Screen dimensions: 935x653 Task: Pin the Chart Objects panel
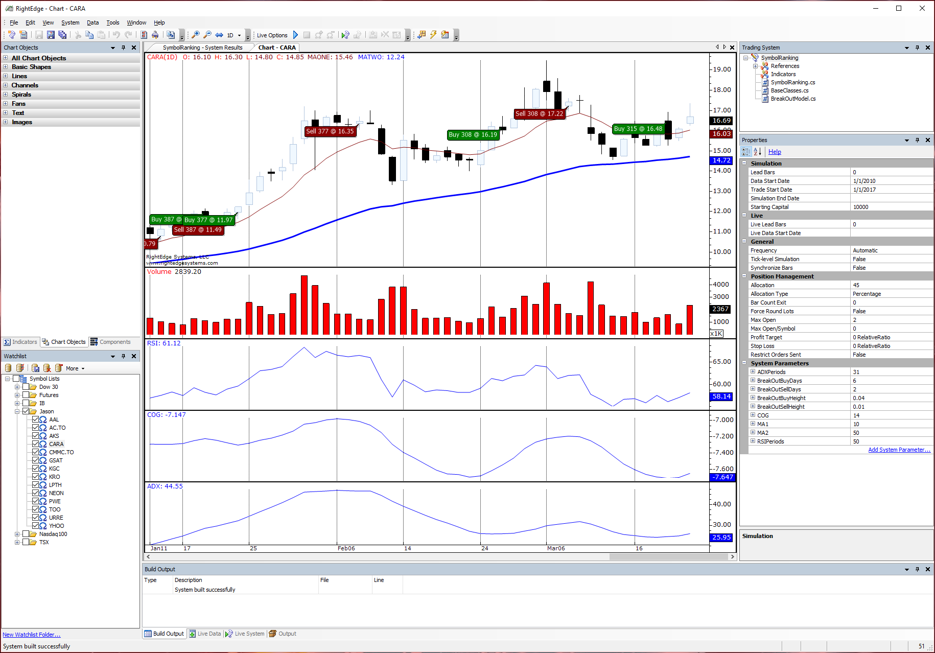pos(123,48)
